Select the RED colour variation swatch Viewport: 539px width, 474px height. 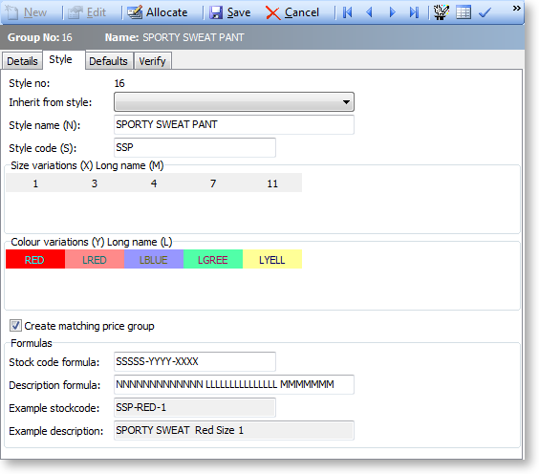tap(35, 260)
